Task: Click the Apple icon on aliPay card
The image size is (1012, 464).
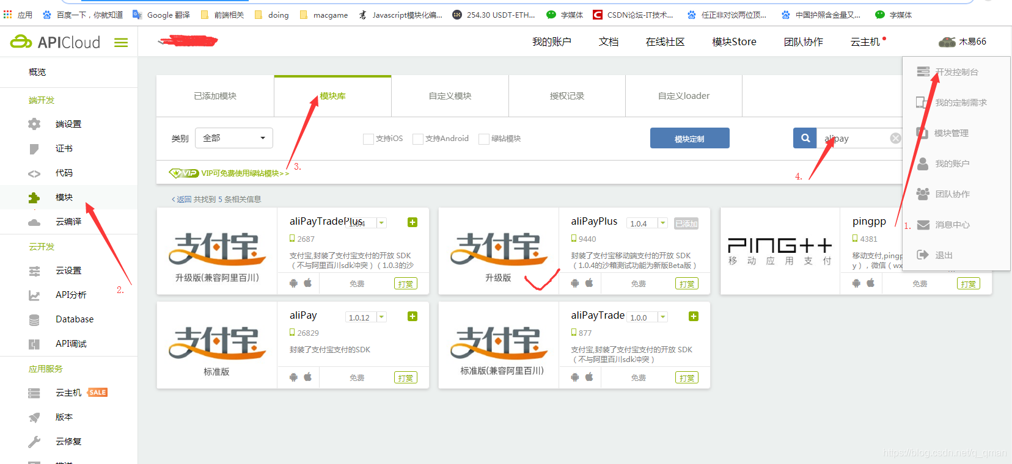Action: click(308, 377)
